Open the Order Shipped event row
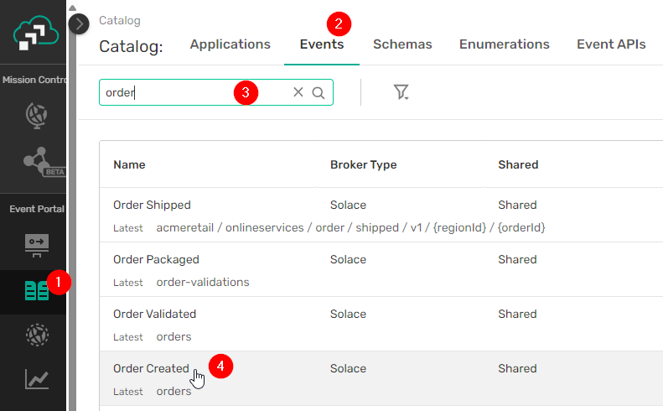Viewport: 663px width, 411px height. coord(152,205)
